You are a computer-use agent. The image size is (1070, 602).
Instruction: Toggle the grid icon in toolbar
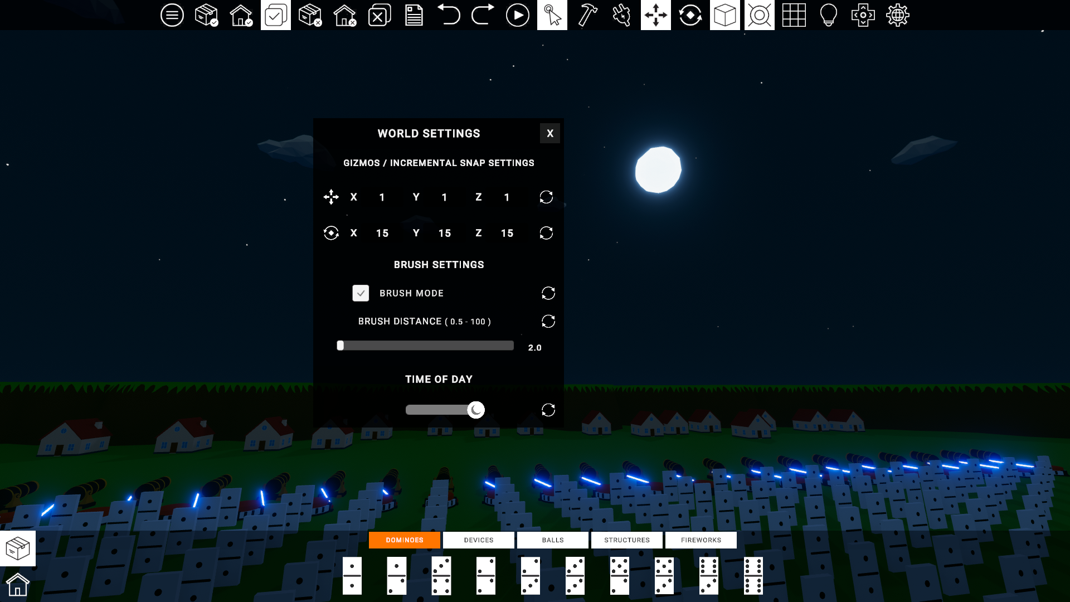pyautogui.click(x=794, y=15)
